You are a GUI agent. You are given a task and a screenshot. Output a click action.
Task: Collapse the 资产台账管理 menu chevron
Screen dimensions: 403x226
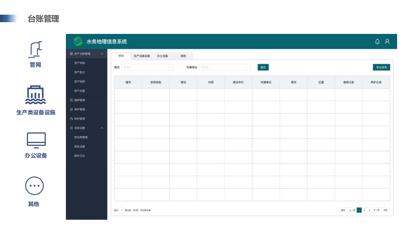coord(102,54)
